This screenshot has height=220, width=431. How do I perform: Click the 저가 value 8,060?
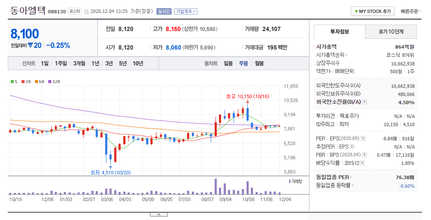(173, 47)
